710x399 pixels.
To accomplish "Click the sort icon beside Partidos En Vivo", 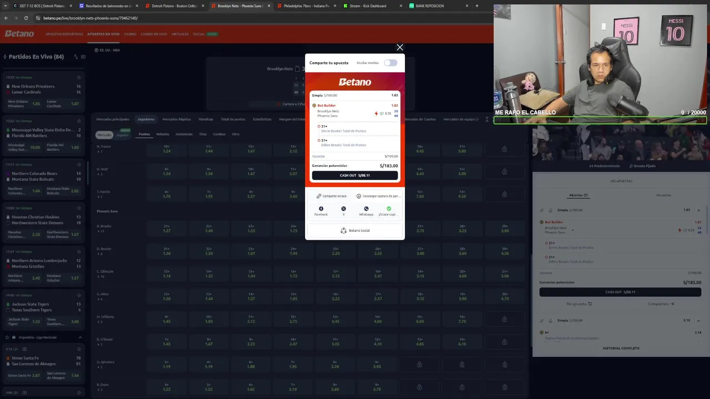I will coord(75,57).
